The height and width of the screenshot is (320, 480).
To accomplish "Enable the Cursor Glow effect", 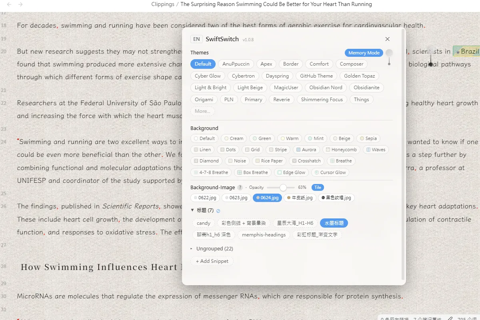I will point(330,172).
